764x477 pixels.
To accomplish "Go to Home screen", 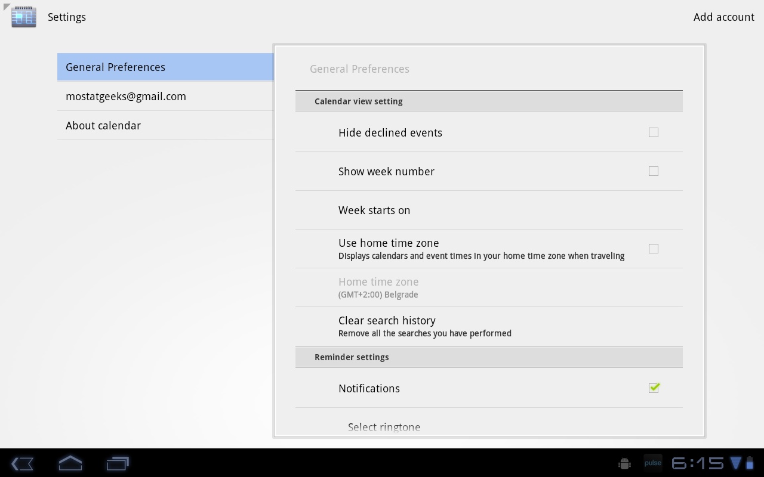I will (x=70, y=463).
